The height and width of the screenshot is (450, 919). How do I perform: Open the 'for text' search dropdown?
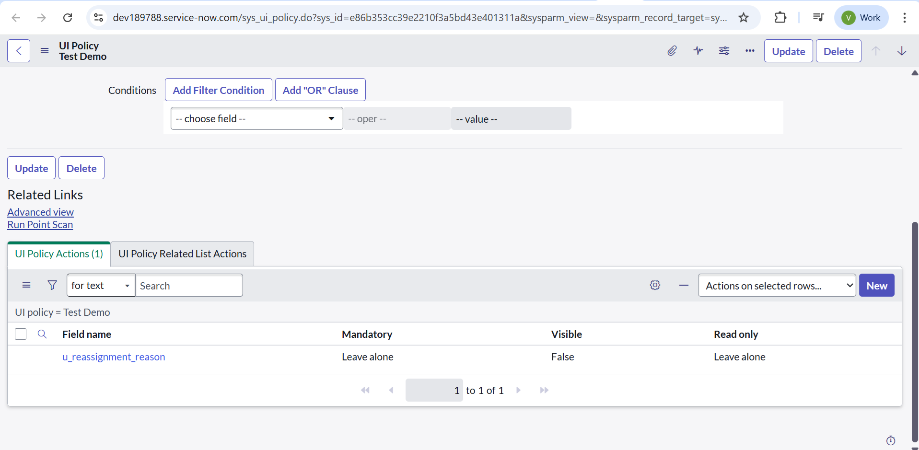[x=101, y=285]
